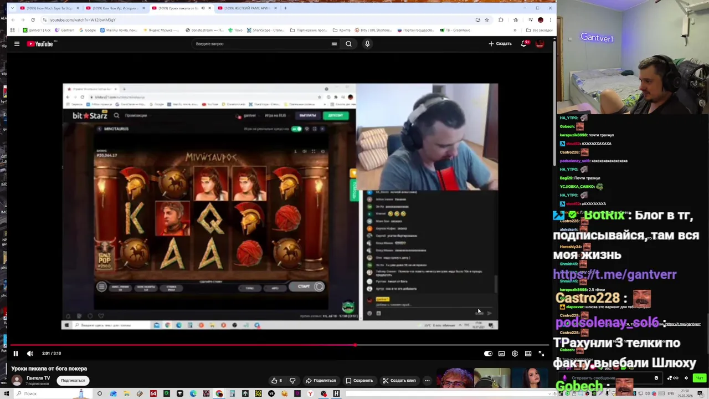Open more actions three-dot menu
The image size is (709, 399).
tap(427, 381)
